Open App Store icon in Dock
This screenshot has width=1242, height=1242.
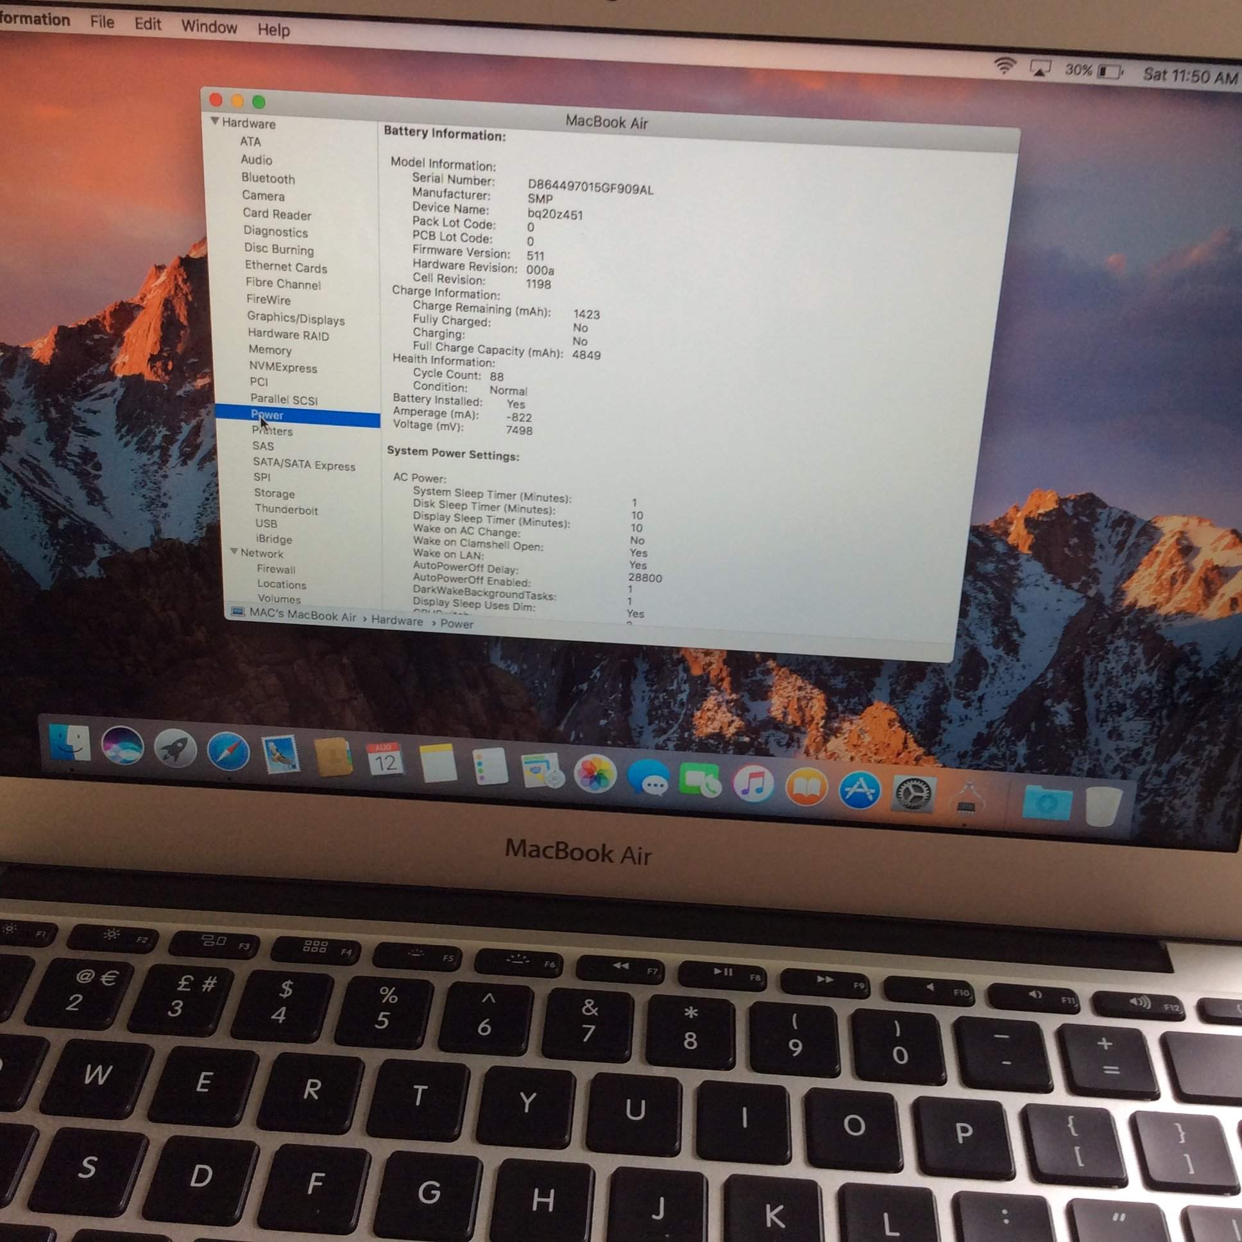point(860,791)
